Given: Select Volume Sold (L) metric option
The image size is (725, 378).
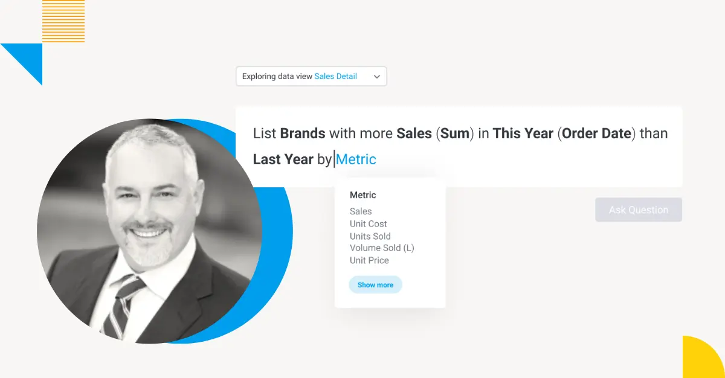Looking at the screenshot, I should [382, 248].
